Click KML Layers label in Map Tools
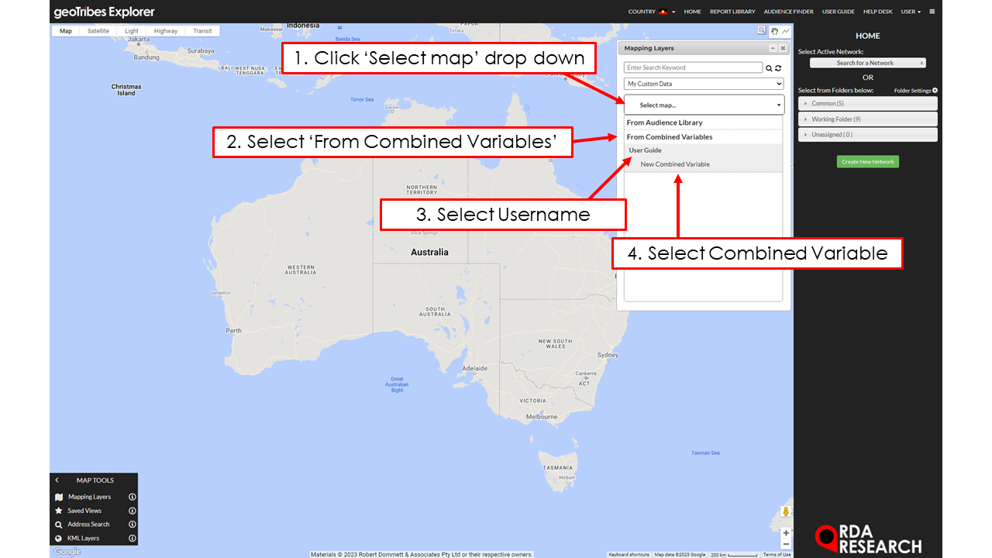 tap(83, 538)
